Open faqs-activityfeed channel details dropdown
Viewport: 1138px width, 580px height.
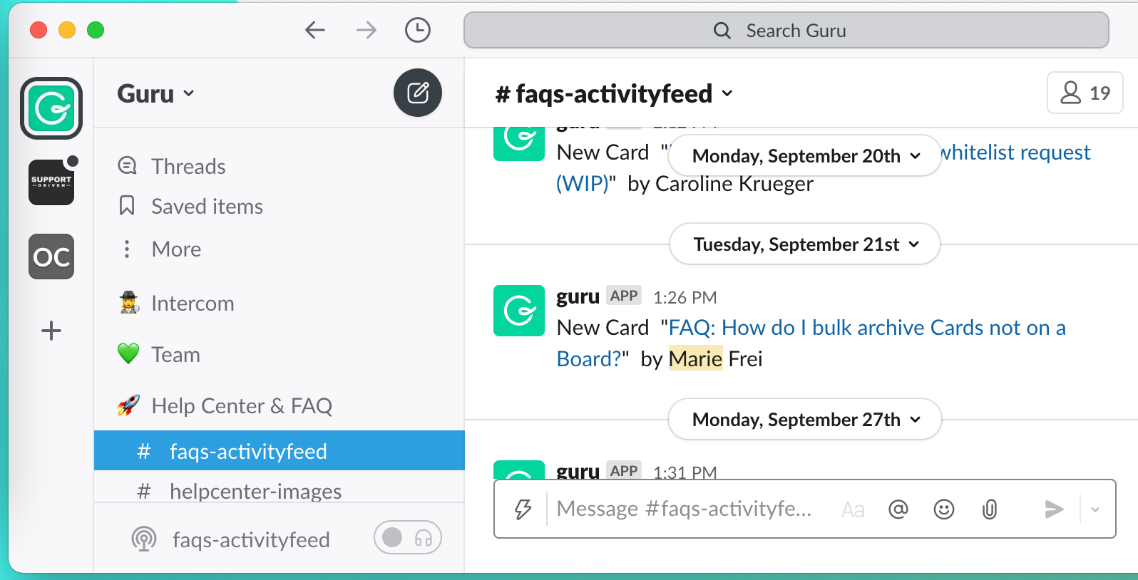pyautogui.click(x=615, y=93)
